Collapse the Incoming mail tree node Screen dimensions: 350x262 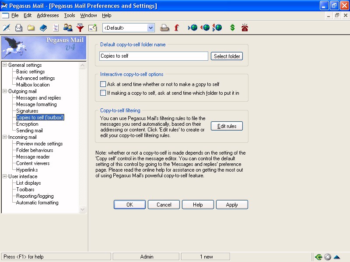5,137
